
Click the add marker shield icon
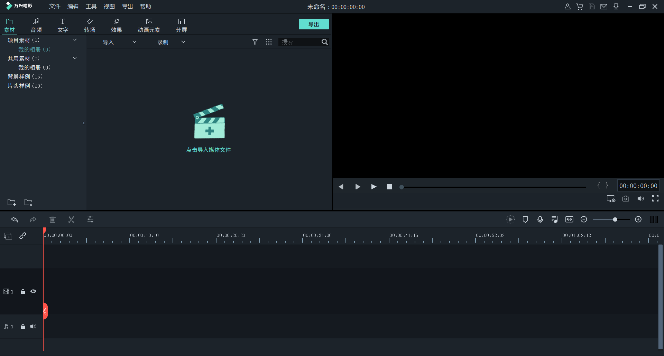pos(525,219)
